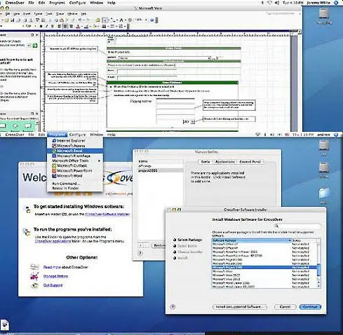The image size is (343, 335).
Task: Switch to the Control Panel tab in Manage Bottles
Action: click(x=250, y=162)
